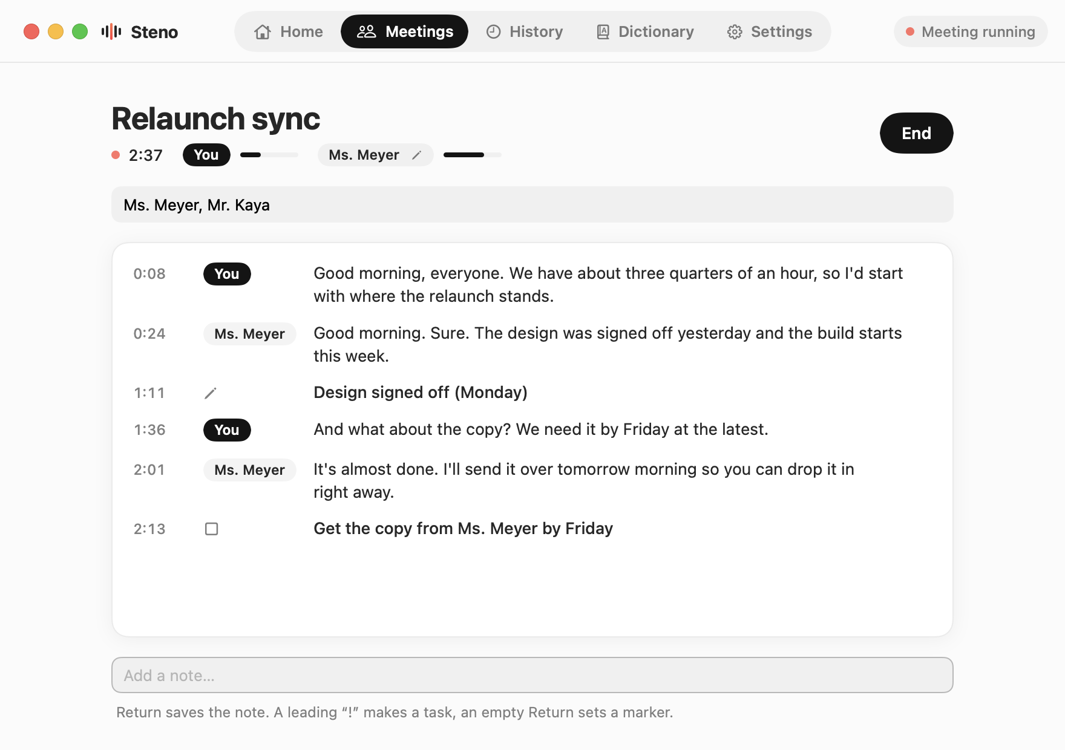The width and height of the screenshot is (1065, 750).
Task: End the Relaunch sync meeting
Action: click(916, 133)
